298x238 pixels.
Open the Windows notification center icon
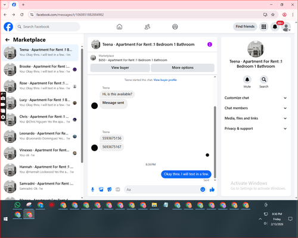[290, 219]
